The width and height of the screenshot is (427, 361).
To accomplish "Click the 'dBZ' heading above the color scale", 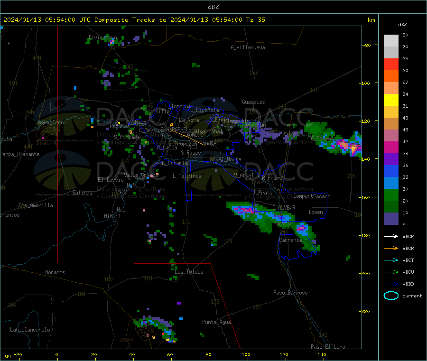I will (402, 25).
